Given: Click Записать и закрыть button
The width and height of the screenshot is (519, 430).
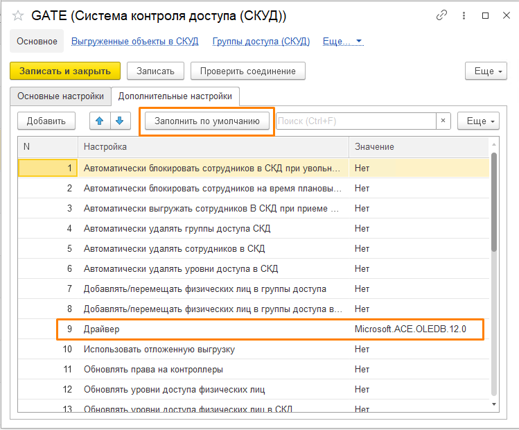Looking at the screenshot, I should pyautogui.click(x=65, y=71).
